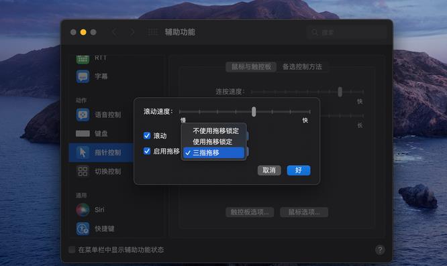447x266 pixels.
Task: Enable 在菜单栏中显示辅助功能状态 checkbox
Action: click(72, 250)
